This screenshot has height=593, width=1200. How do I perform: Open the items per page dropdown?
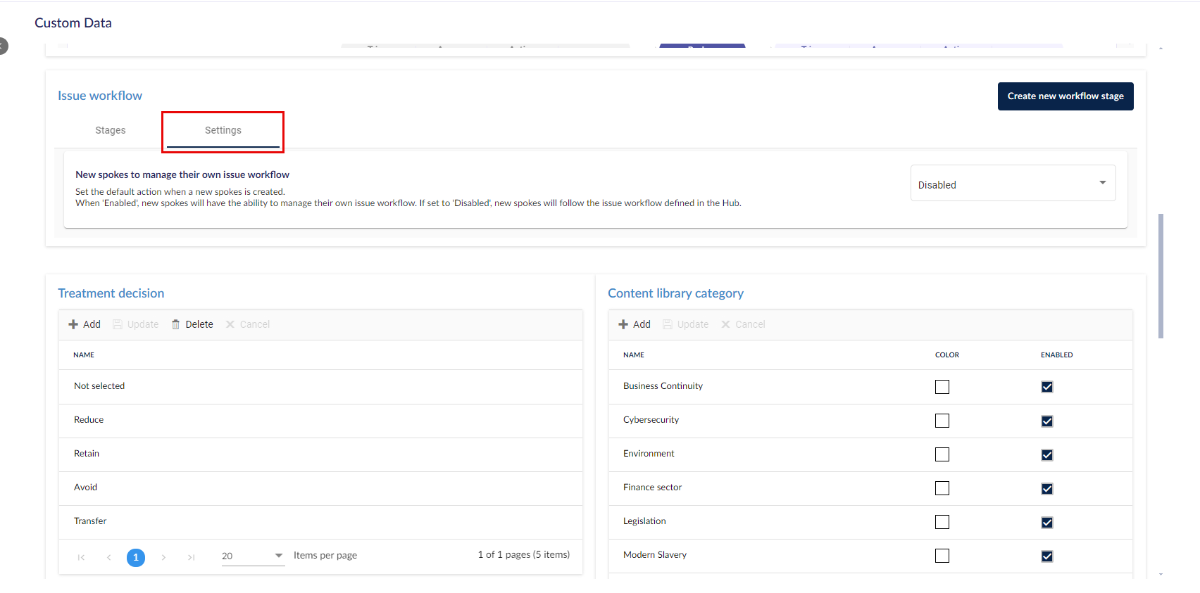253,556
